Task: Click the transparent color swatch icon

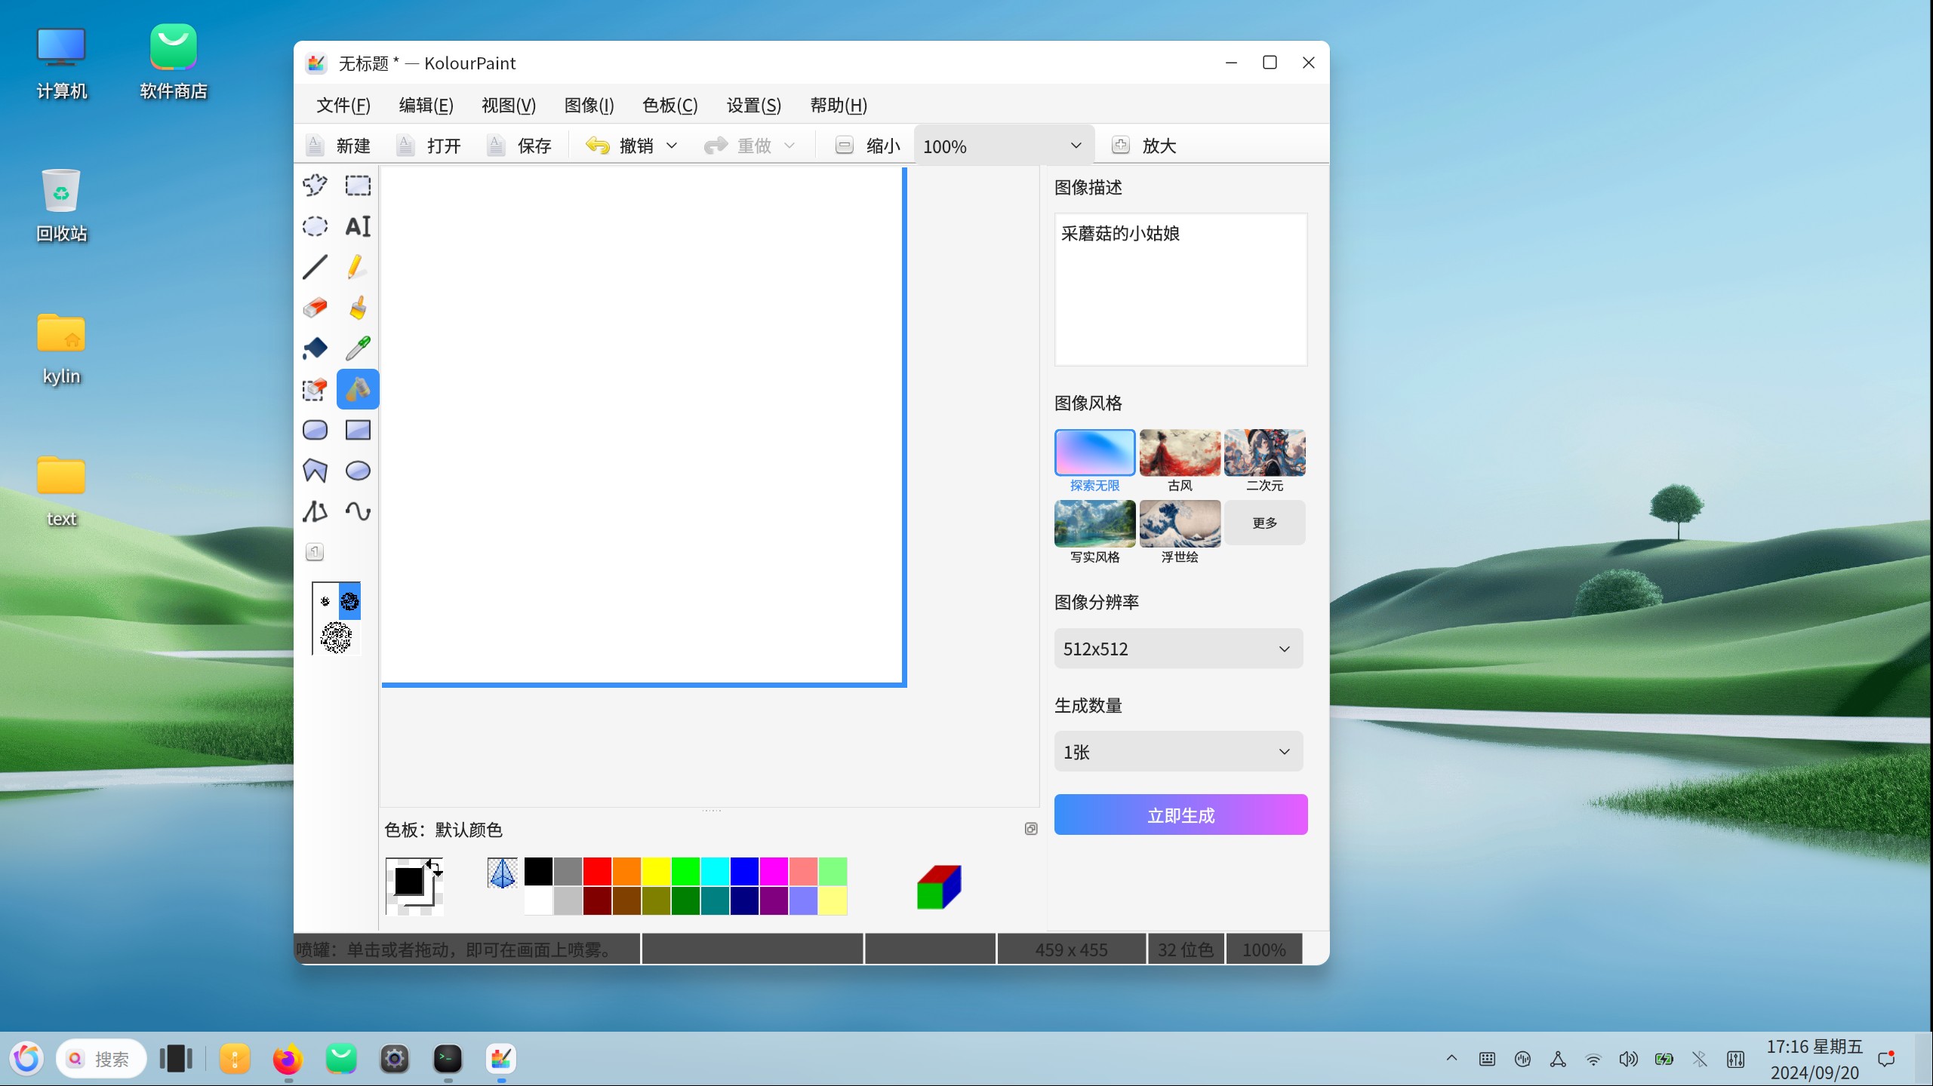Action: [x=503, y=873]
